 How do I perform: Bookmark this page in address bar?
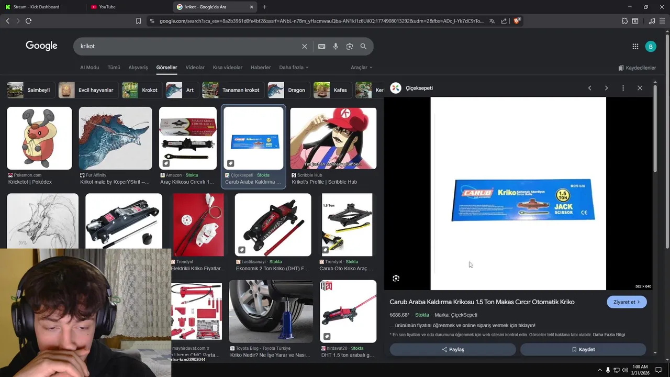click(x=138, y=21)
